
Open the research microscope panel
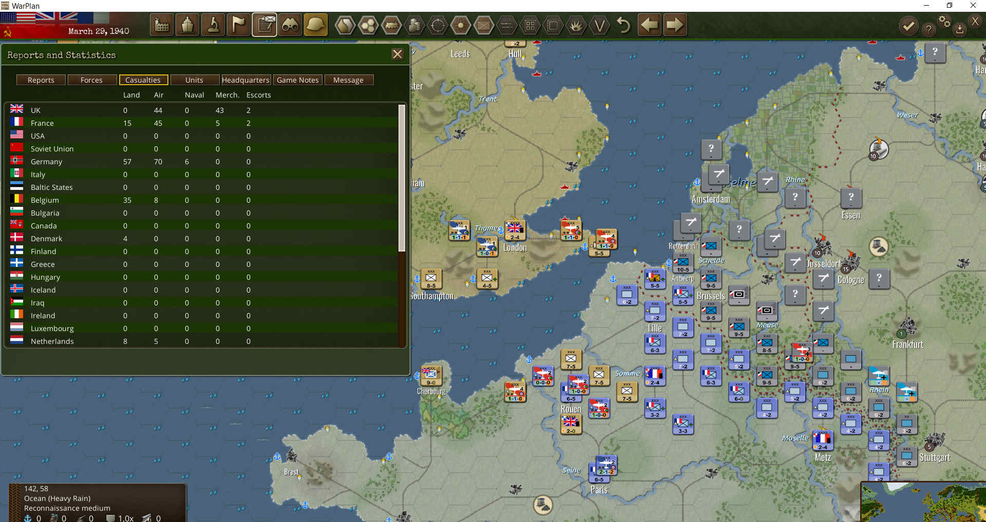tap(213, 25)
